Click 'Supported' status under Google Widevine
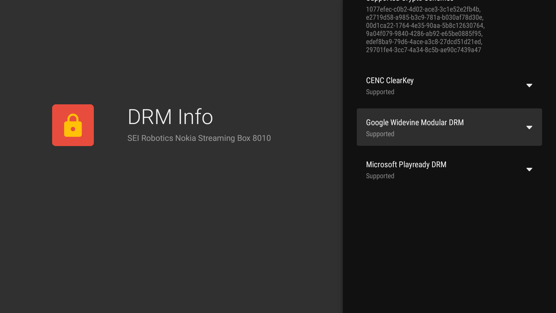 click(380, 134)
